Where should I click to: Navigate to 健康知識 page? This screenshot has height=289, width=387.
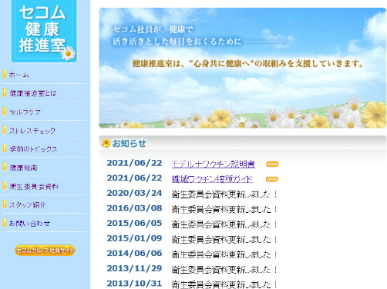pos(23,168)
